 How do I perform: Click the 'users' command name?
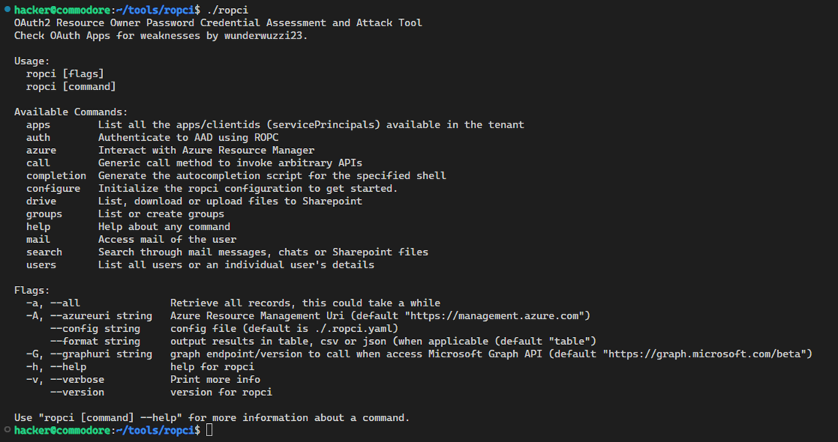(41, 265)
